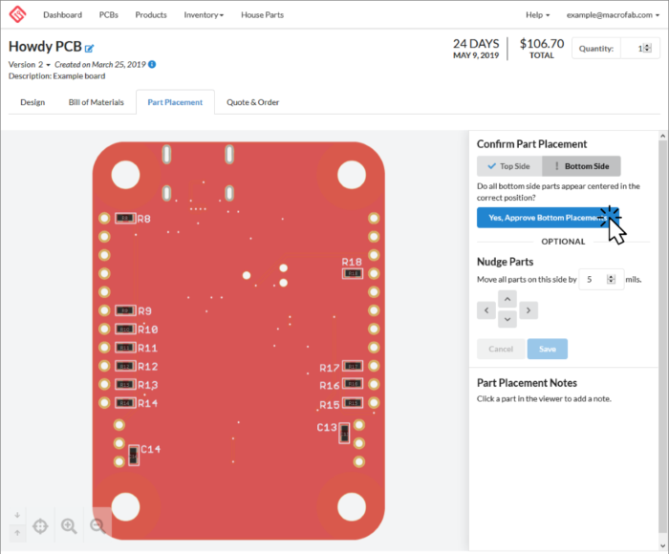
Task: Expand the Help menu
Action: 538,15
